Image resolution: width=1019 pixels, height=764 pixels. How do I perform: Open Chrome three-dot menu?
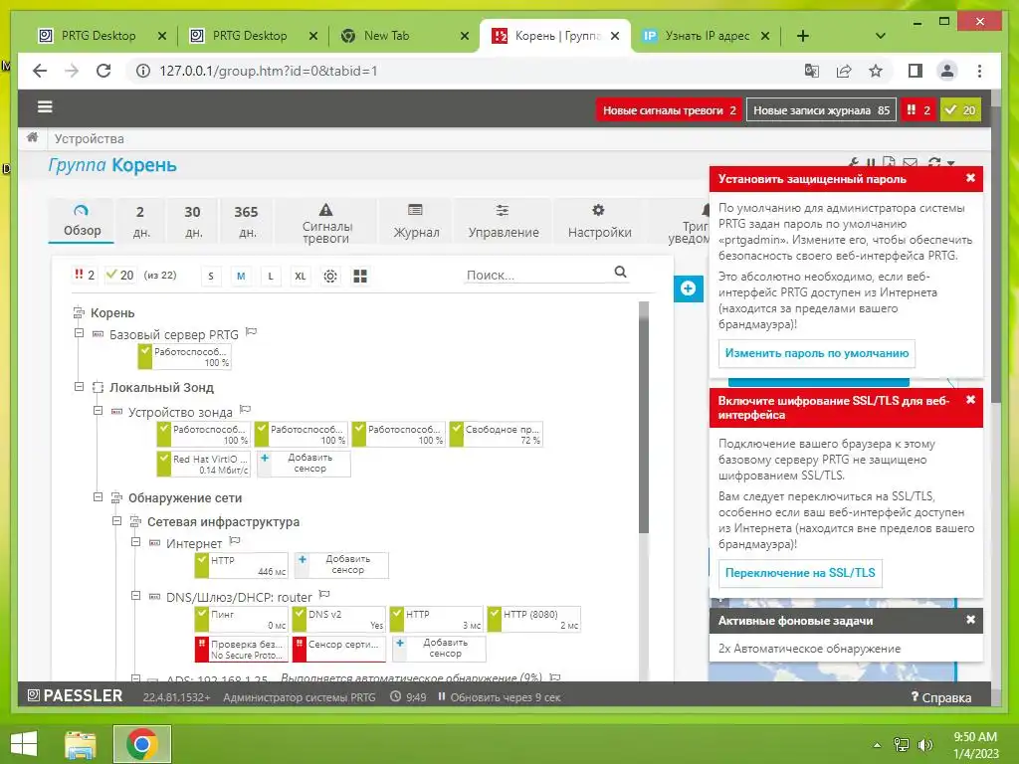pyautogui.click(x=979, y=71)
